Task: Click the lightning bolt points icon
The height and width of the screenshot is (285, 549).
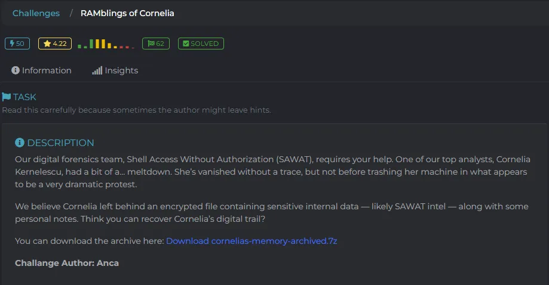Action: [12, 44]
